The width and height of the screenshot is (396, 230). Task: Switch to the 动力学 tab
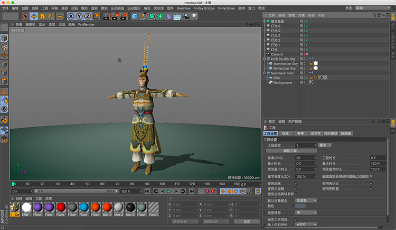315,133
